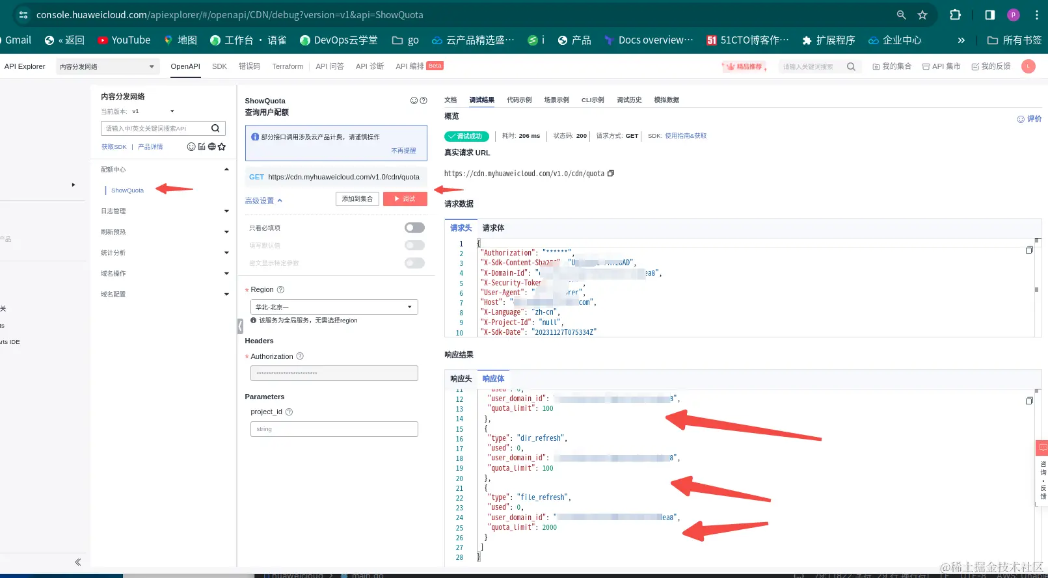The width and height of the screenshot is (1048, 578).
Task: Click the '评价' rate link
Action: pos(1030,119)
